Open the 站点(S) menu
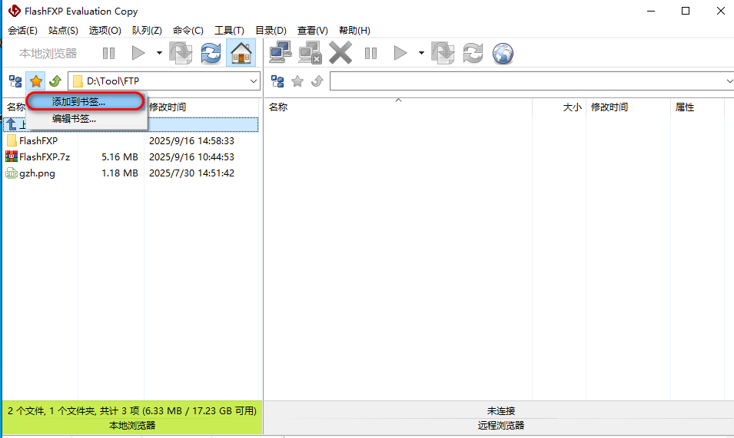The image size is (734, 438). (63, 31)
